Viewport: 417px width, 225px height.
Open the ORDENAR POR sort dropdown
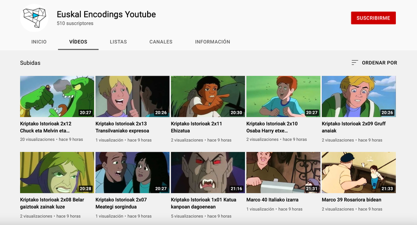tap(374, 62)
